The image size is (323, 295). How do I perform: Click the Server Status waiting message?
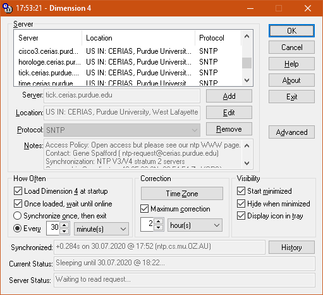(x=185, y=280)
